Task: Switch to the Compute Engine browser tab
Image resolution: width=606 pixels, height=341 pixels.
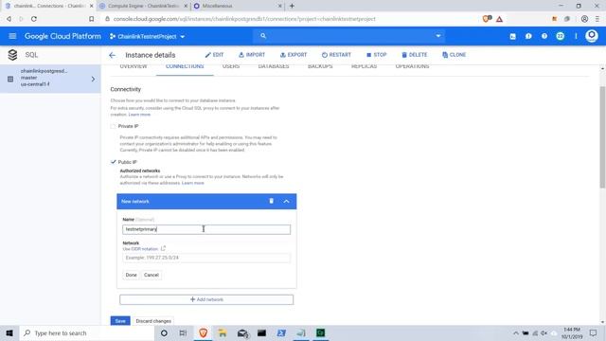Action: click(x=143, y=6)
